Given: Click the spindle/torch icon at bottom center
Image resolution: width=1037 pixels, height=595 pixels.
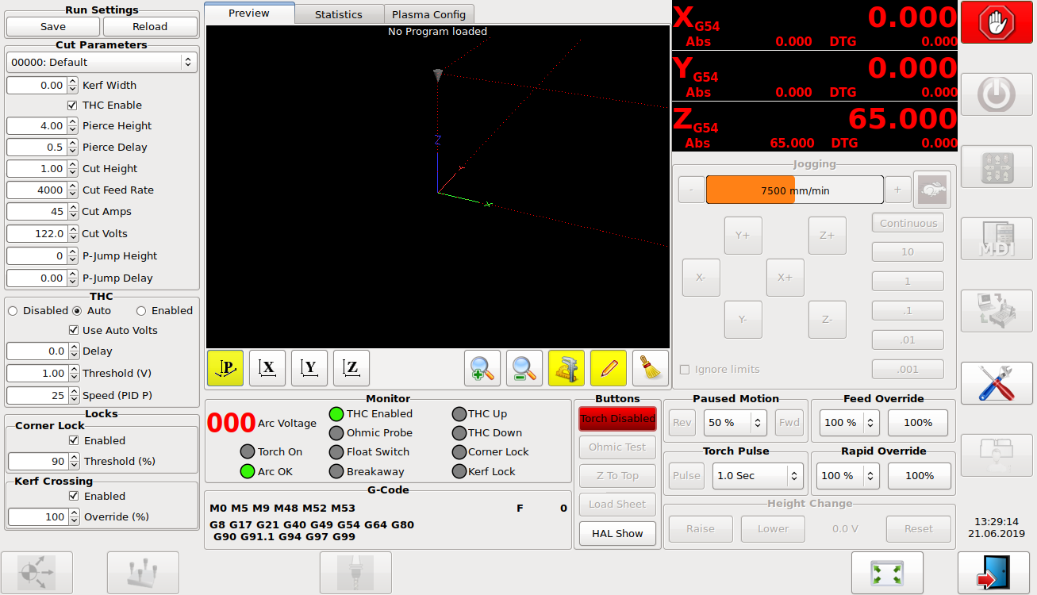Looking at the screenshot, I should tap(355, 573).
